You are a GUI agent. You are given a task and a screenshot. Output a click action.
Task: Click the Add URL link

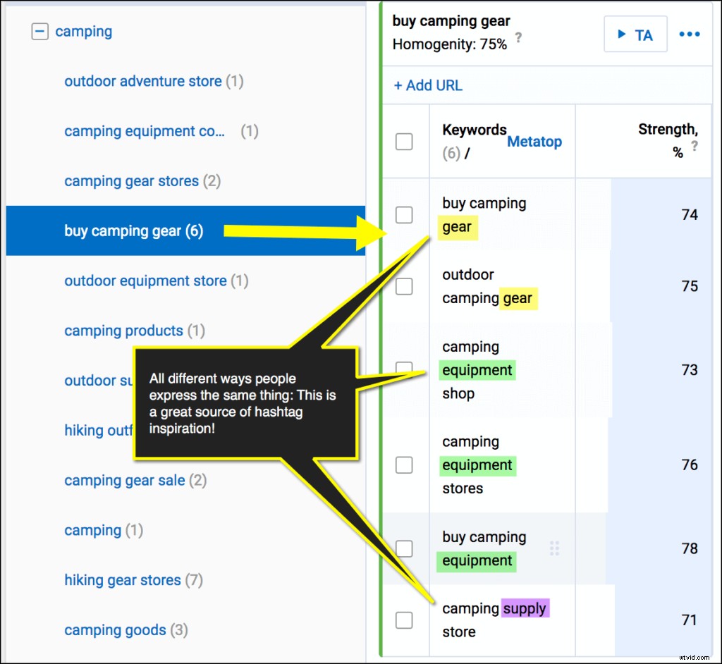point(428,85)
